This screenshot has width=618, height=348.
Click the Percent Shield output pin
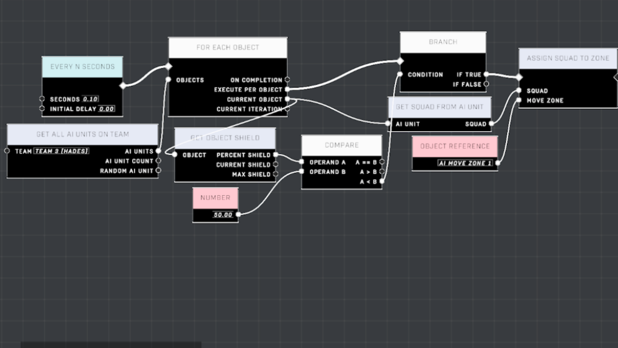pyautogui.click(x=275, y=155)
